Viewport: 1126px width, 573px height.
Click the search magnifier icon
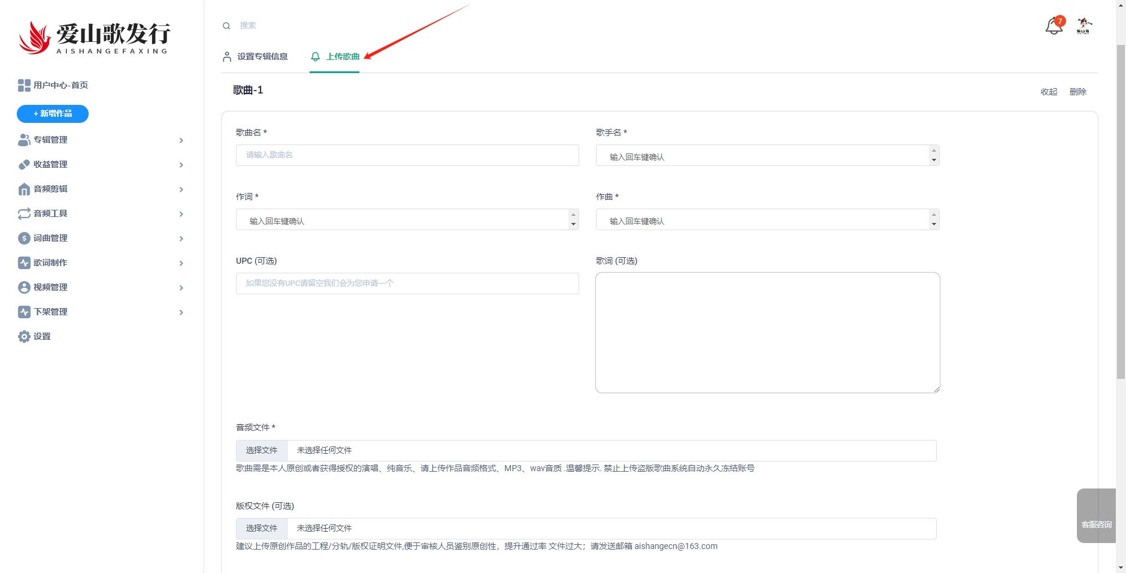click(226, 26)
